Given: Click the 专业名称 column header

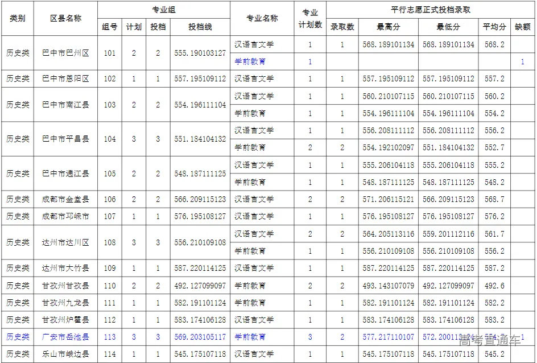Looking at the screenshot, I should [262, 18].
